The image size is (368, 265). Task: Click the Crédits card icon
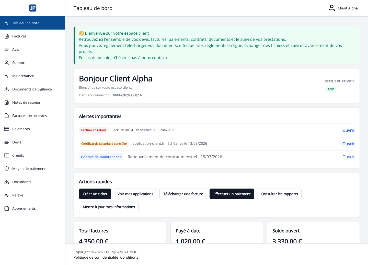pyautogui.click(x=7, y=155)
